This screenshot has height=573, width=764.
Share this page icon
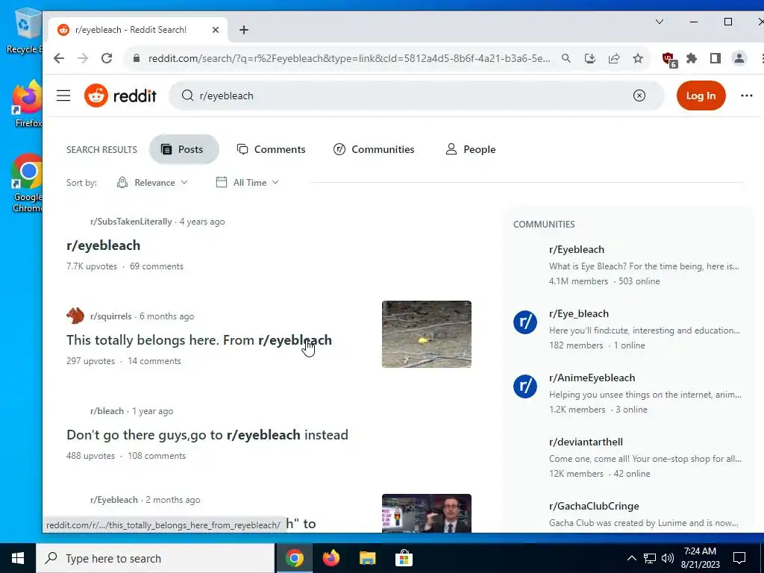point(614,58)
